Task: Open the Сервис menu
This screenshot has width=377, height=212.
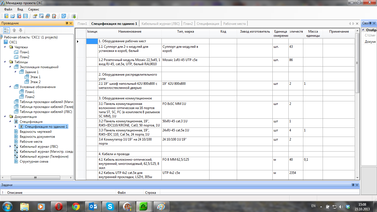Action: [x=34, y=9]
